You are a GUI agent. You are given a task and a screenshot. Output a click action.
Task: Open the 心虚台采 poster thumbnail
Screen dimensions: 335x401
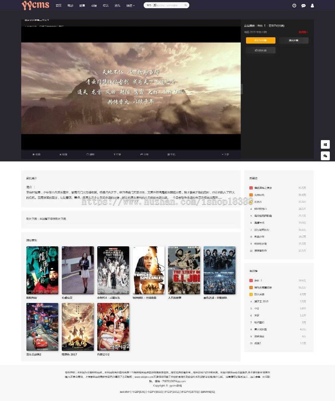[78, 270]
